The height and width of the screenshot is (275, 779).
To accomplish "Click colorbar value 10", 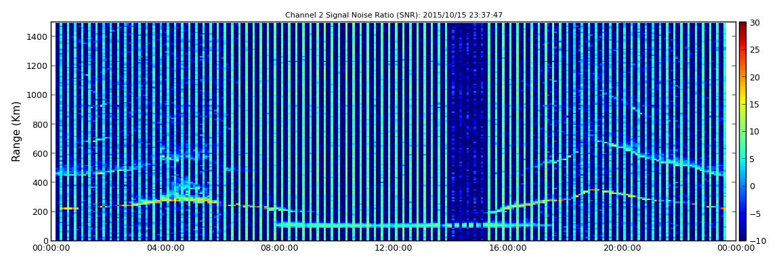I will click(x=755, y=132).
